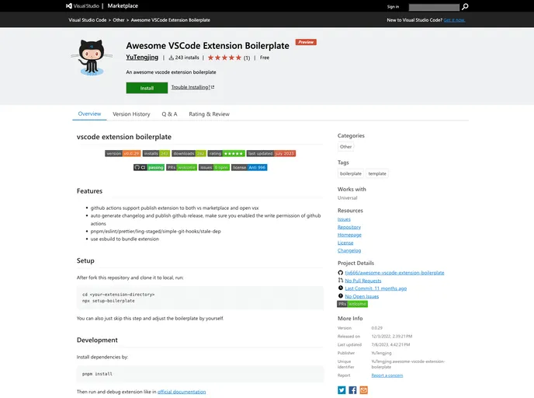The image size is (534, 398).
Task: Open the Repository resource link
Action: point(349,227)
